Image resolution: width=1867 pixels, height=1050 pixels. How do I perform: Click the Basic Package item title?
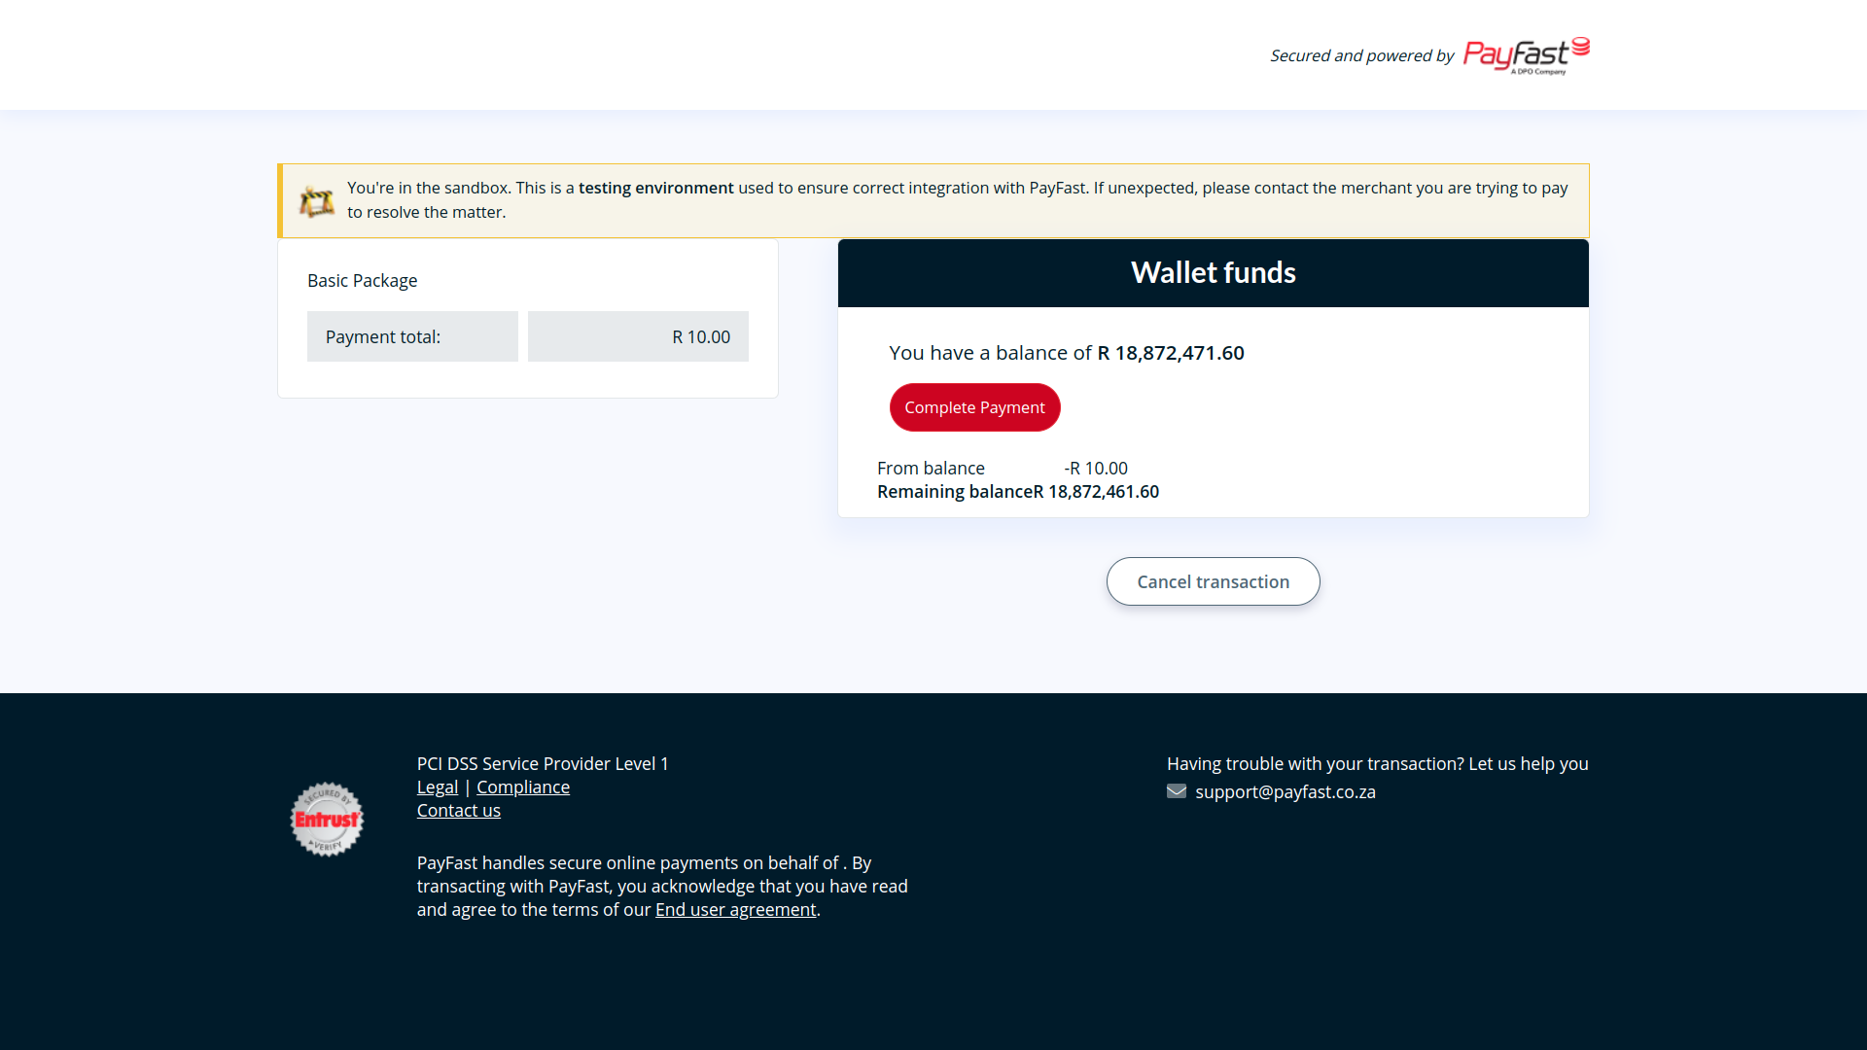362,281
